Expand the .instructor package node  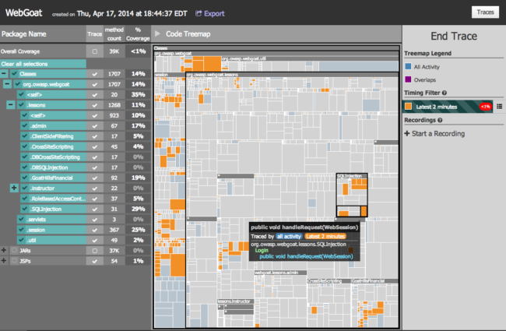point(14,188)
